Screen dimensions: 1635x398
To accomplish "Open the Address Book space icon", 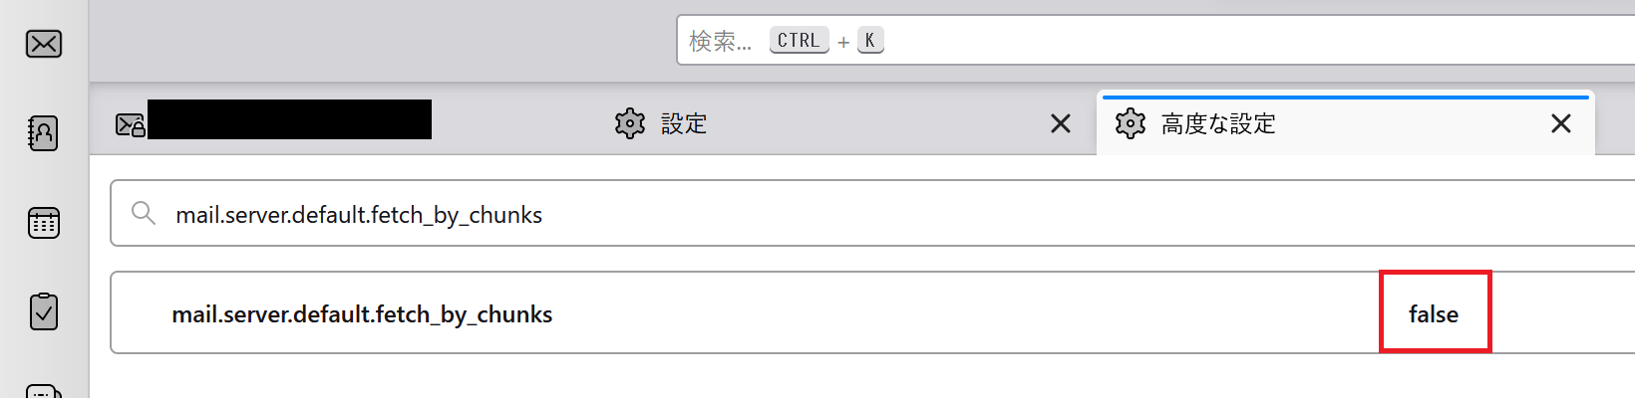I will (43, 132).
